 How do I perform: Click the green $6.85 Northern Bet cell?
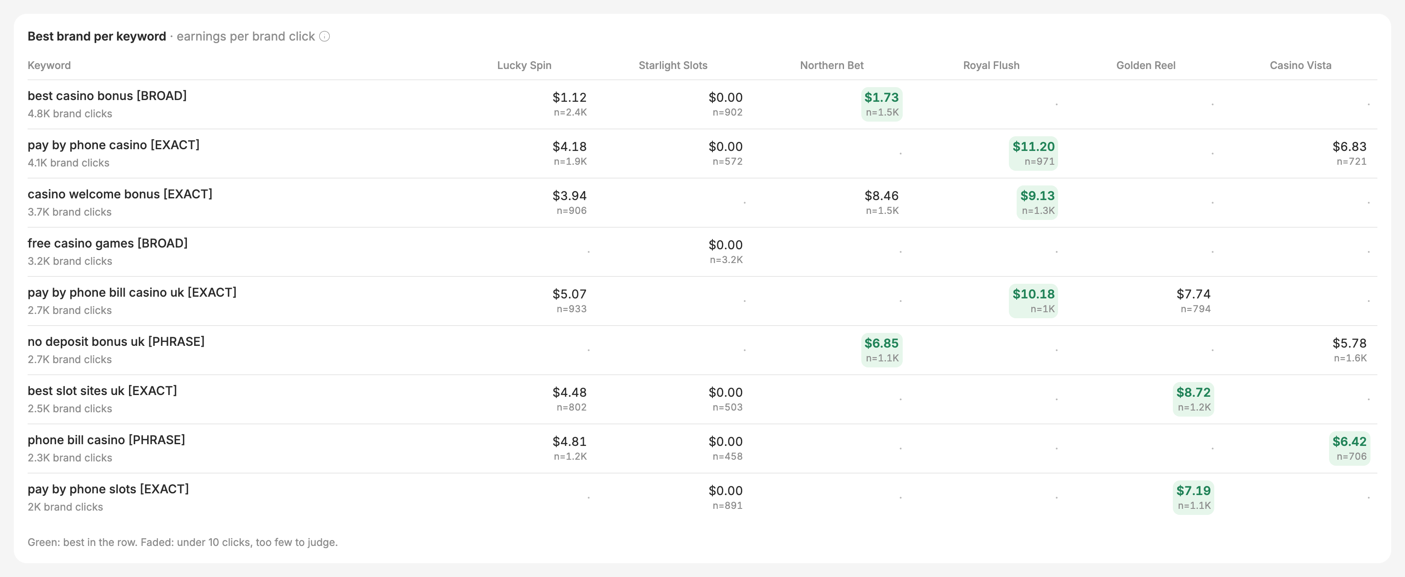pos(882,350)
